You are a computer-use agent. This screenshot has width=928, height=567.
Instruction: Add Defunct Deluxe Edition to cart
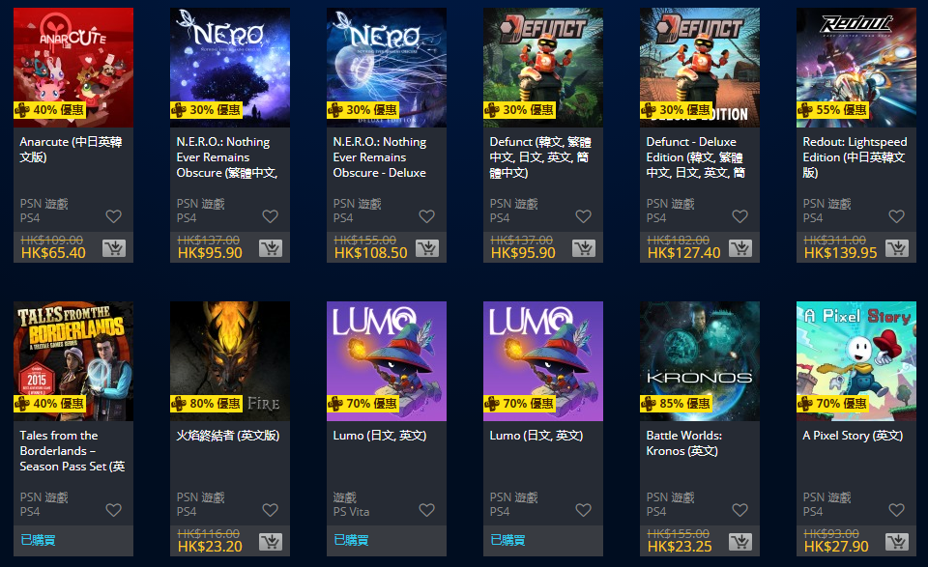(x=739, y=248)
